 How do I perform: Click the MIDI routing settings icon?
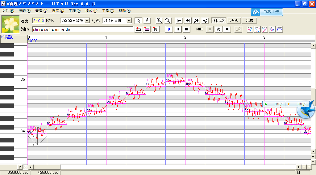218,29
